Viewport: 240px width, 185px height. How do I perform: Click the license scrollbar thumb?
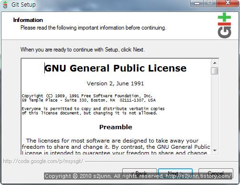[x=215, y=71]
